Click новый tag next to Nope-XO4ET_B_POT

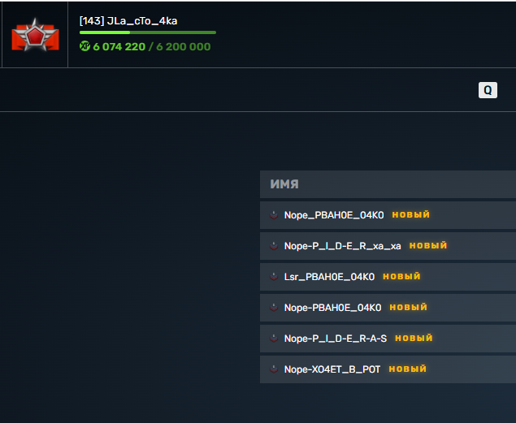408,369
